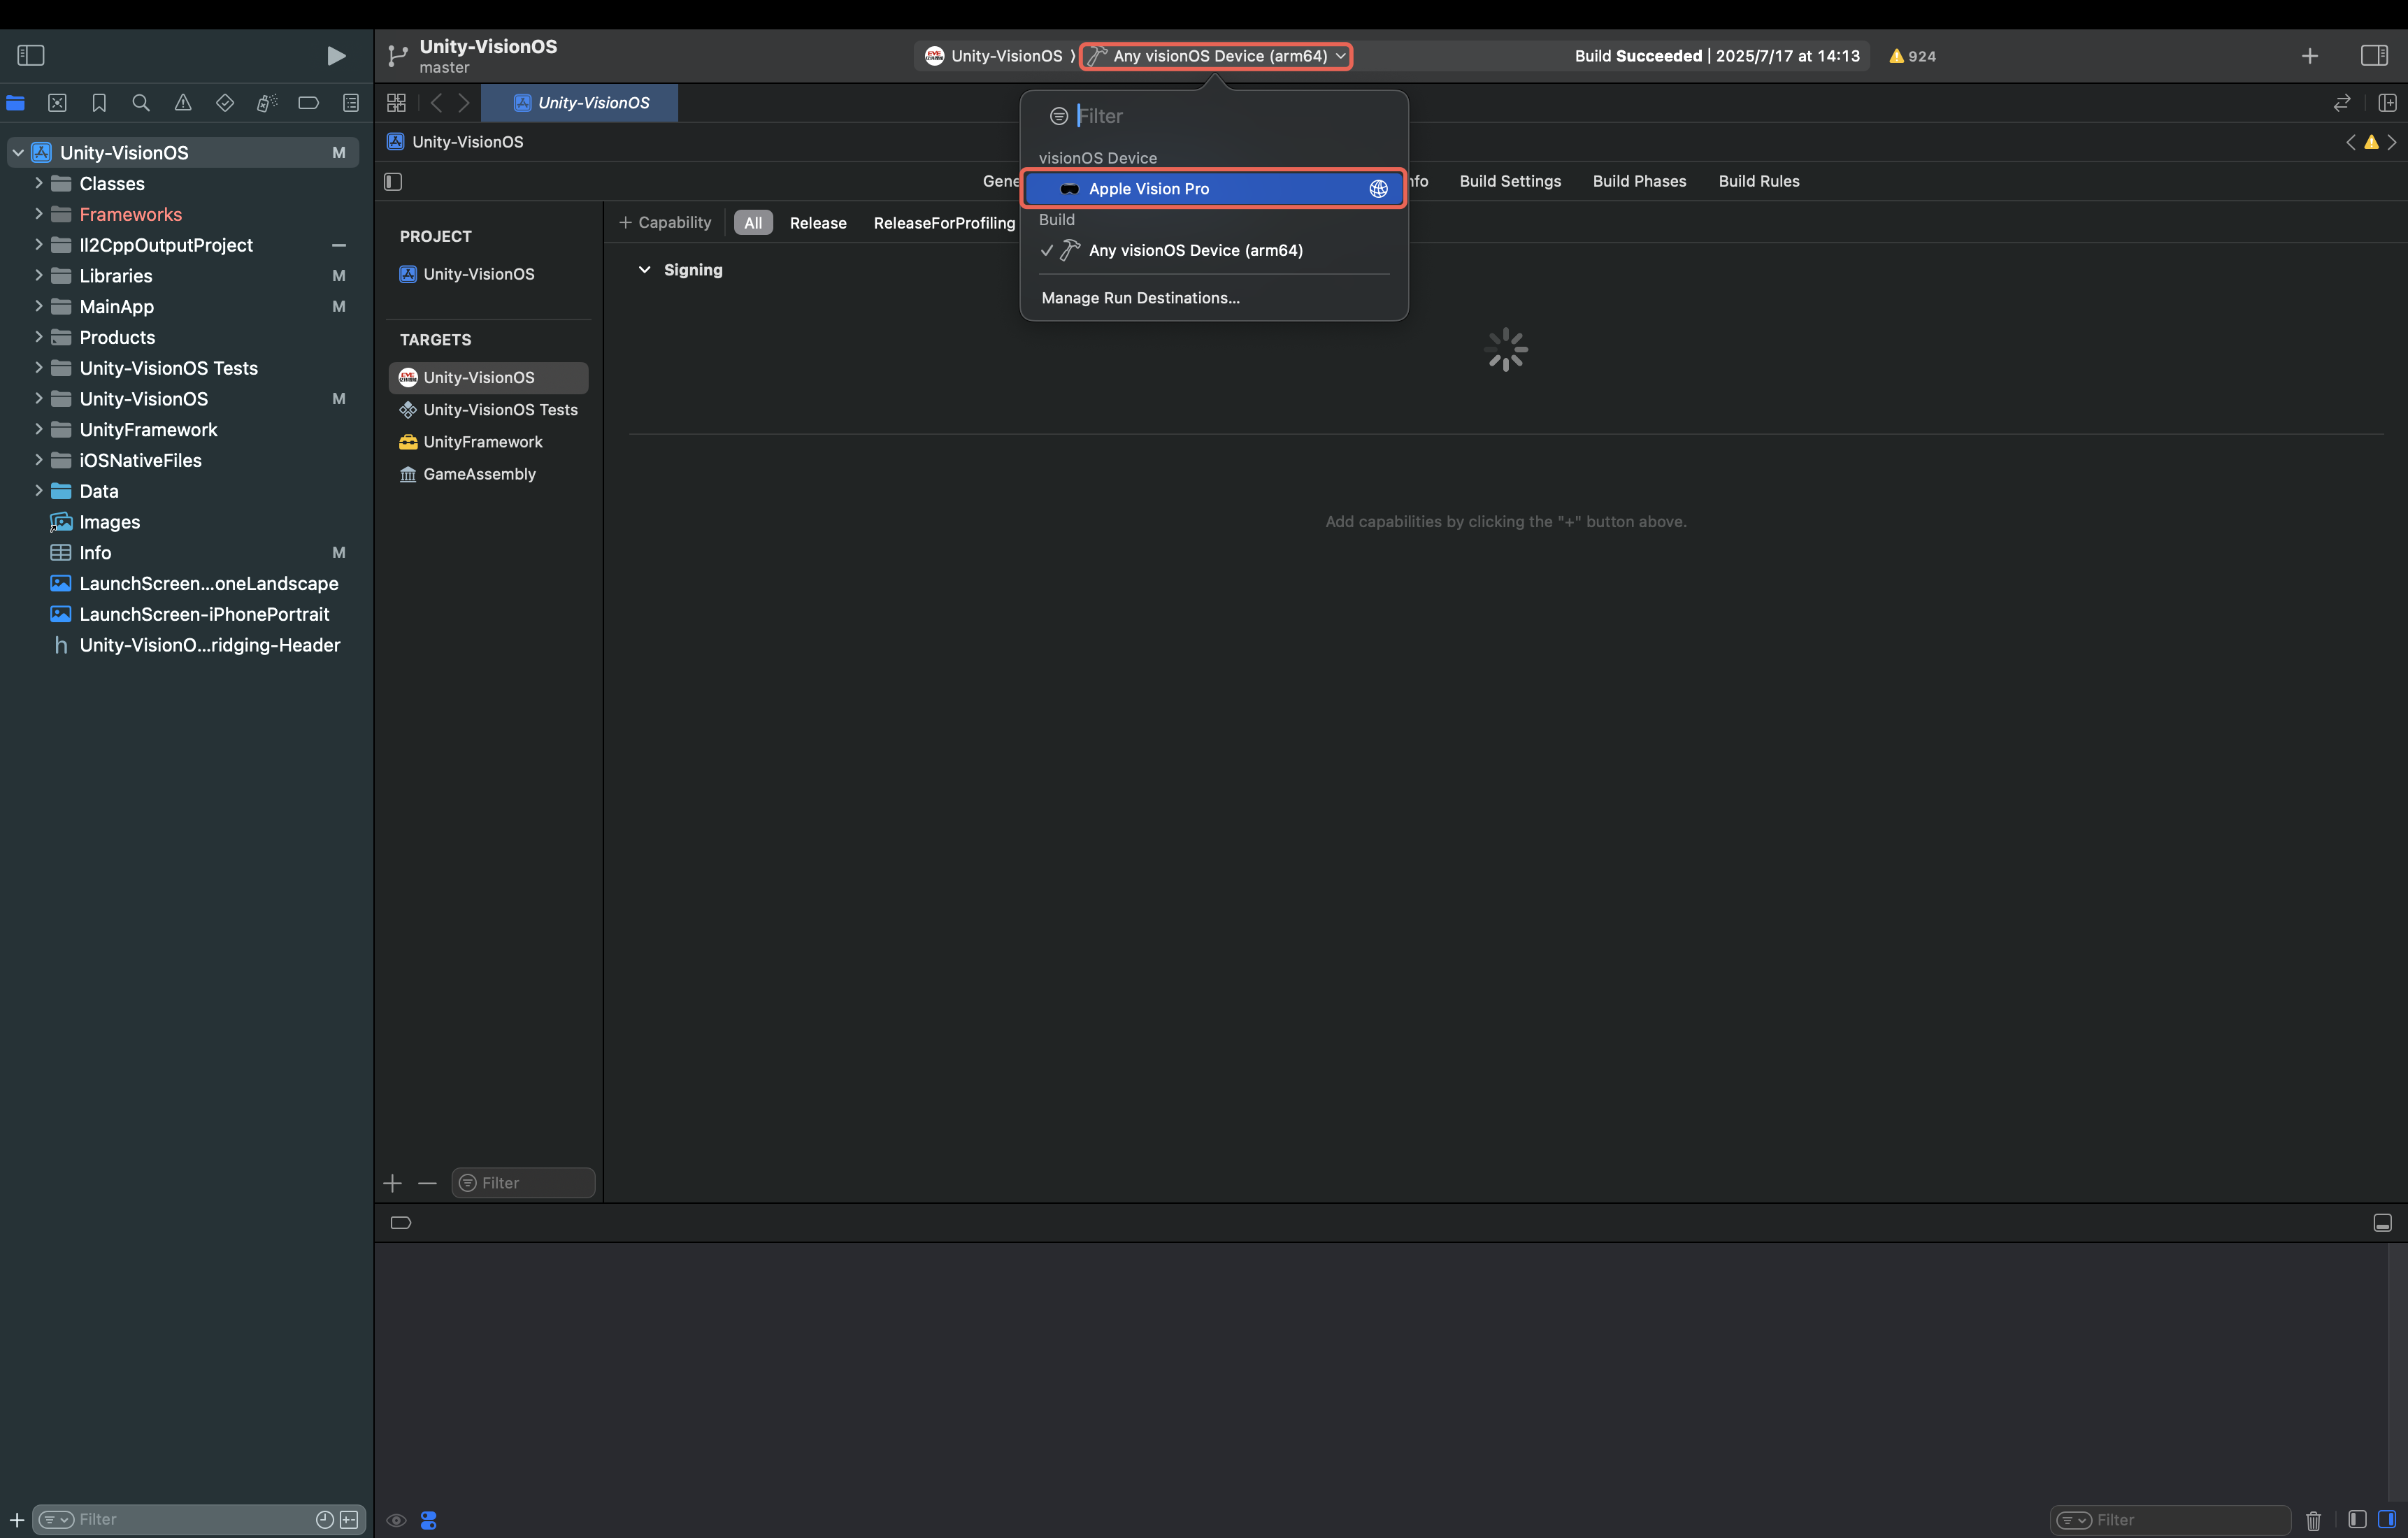Screen dimensions: 2408x1538
Task: Collapse the Signing section
Action: [645, 270]
